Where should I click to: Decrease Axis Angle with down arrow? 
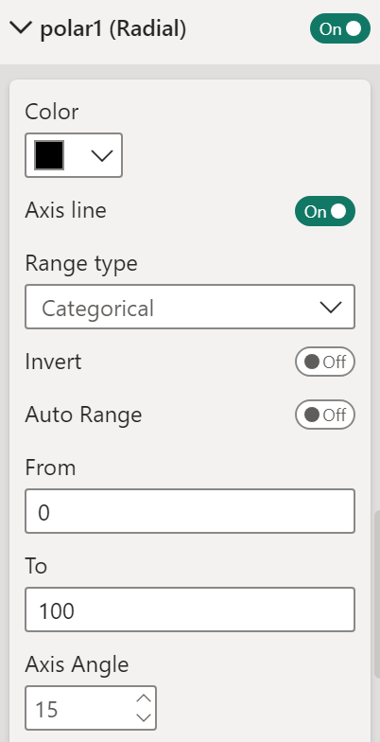[x=144, y=717]
